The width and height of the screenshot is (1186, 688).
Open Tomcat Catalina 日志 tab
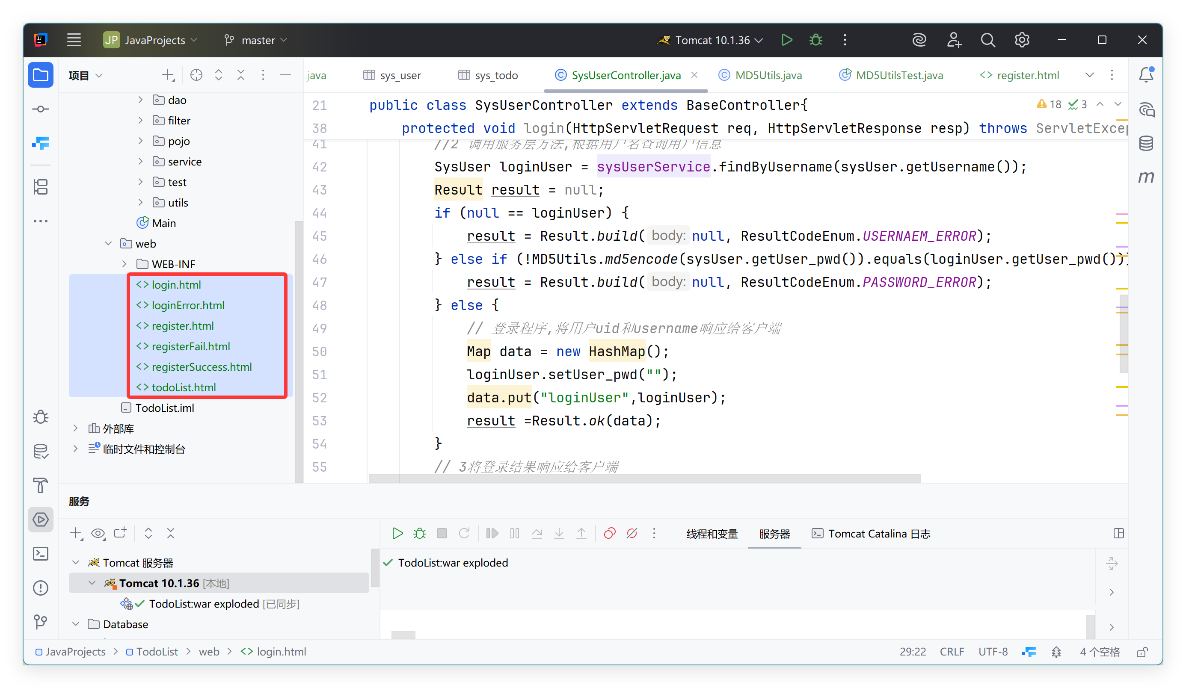coord(871,534)
